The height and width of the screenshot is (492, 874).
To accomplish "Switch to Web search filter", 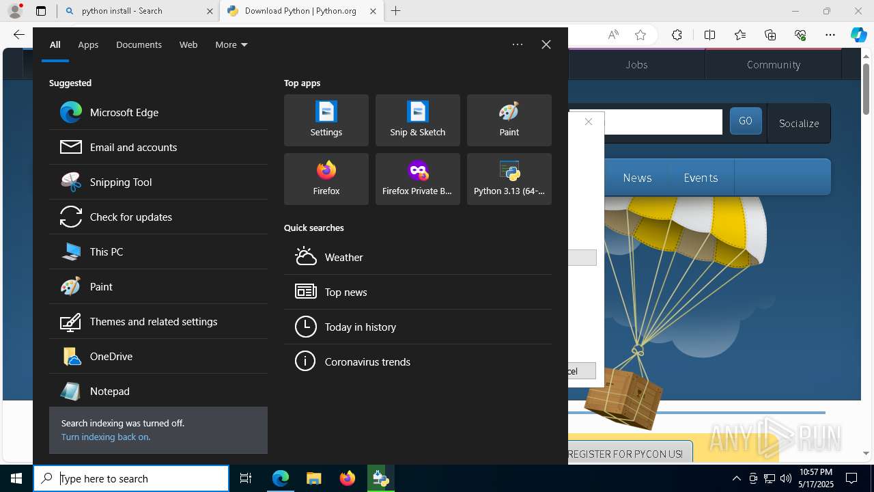I will 188,44.
